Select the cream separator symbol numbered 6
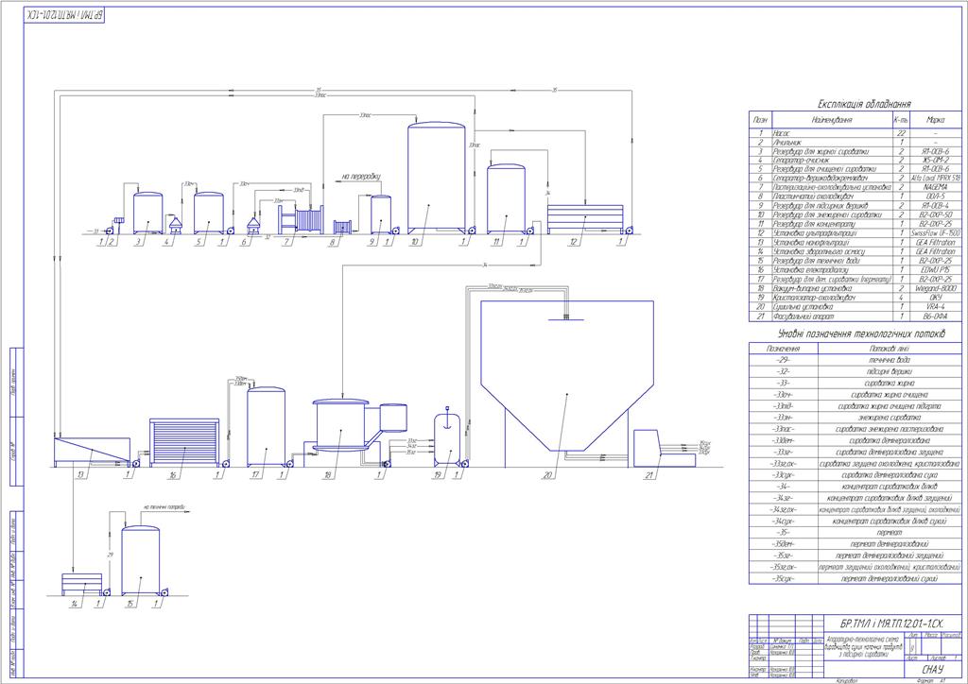Image resolution: width=968 pixels, height=684 pixels. pos(252,227)
